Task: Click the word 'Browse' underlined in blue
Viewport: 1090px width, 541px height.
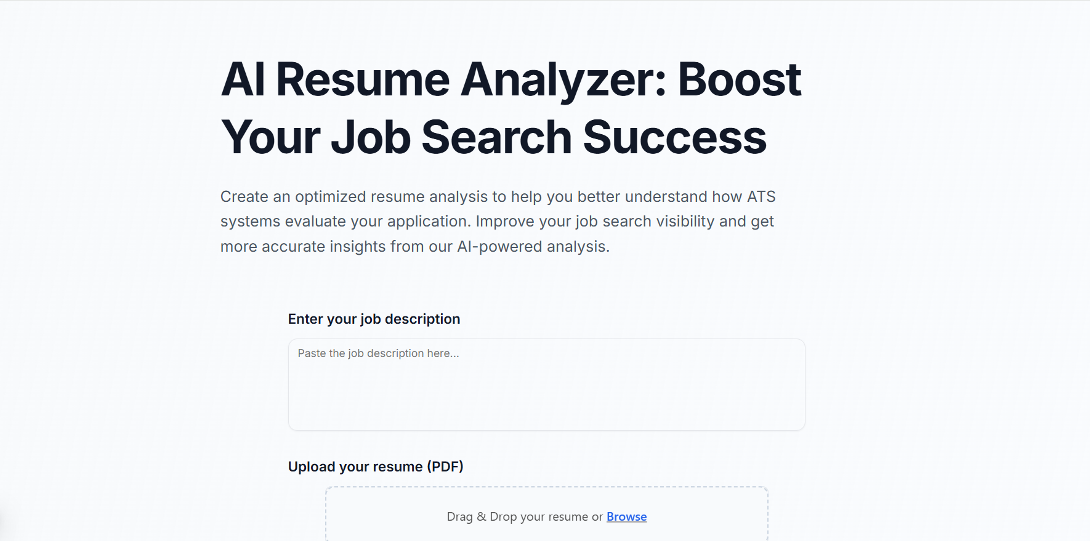Action: [x=626, y=517]
